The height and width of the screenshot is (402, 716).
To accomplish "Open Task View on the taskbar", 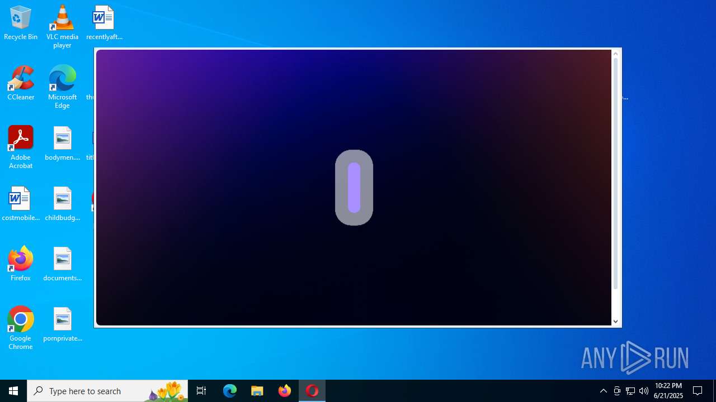I will 201,391.
